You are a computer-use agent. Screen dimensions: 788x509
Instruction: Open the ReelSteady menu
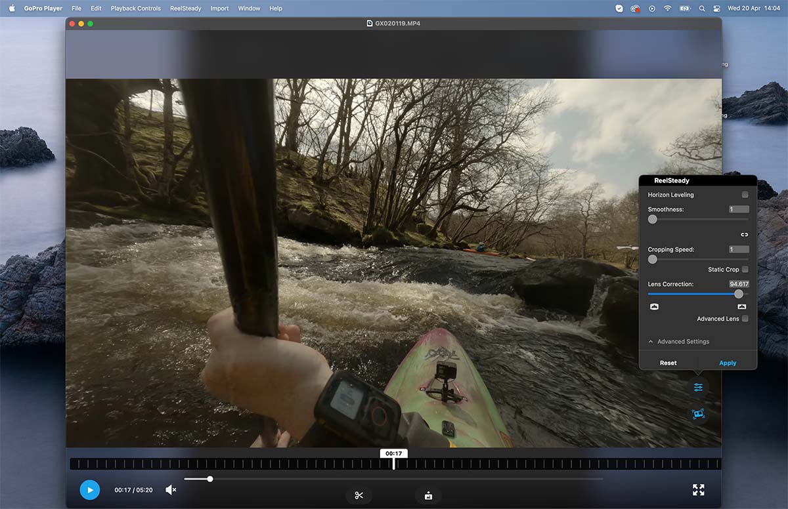(185, 9)
